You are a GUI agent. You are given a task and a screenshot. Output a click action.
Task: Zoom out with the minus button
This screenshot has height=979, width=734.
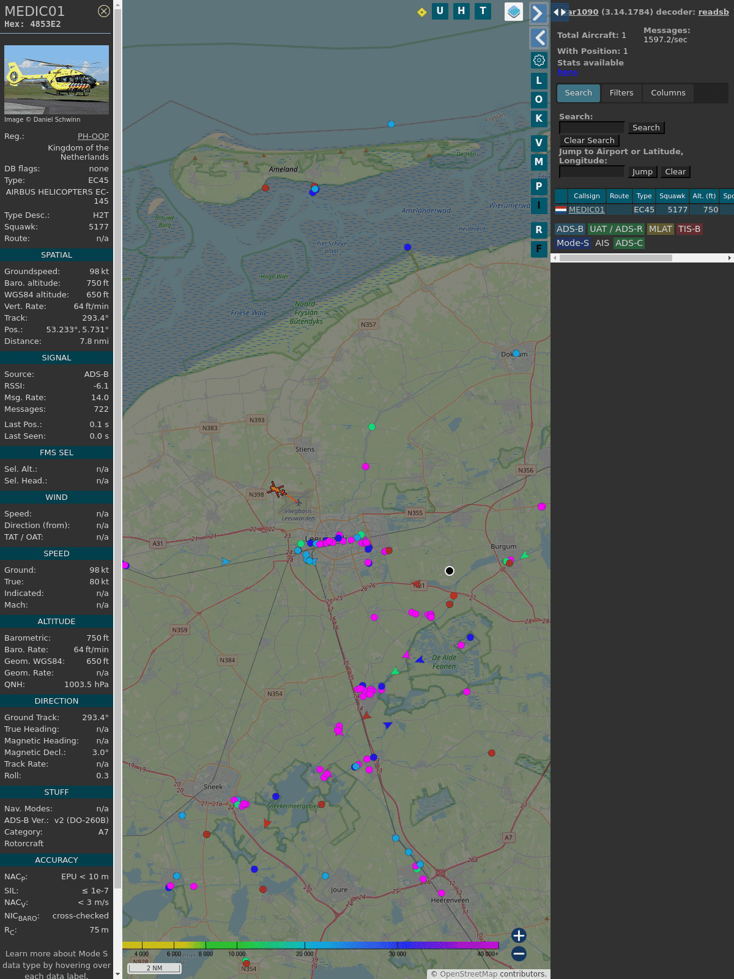click(519, 953)
